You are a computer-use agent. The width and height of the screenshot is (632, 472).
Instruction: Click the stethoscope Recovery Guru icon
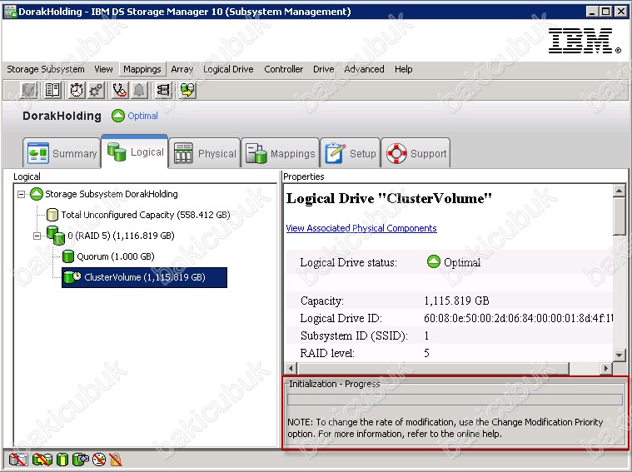click(x=120, y=90)
